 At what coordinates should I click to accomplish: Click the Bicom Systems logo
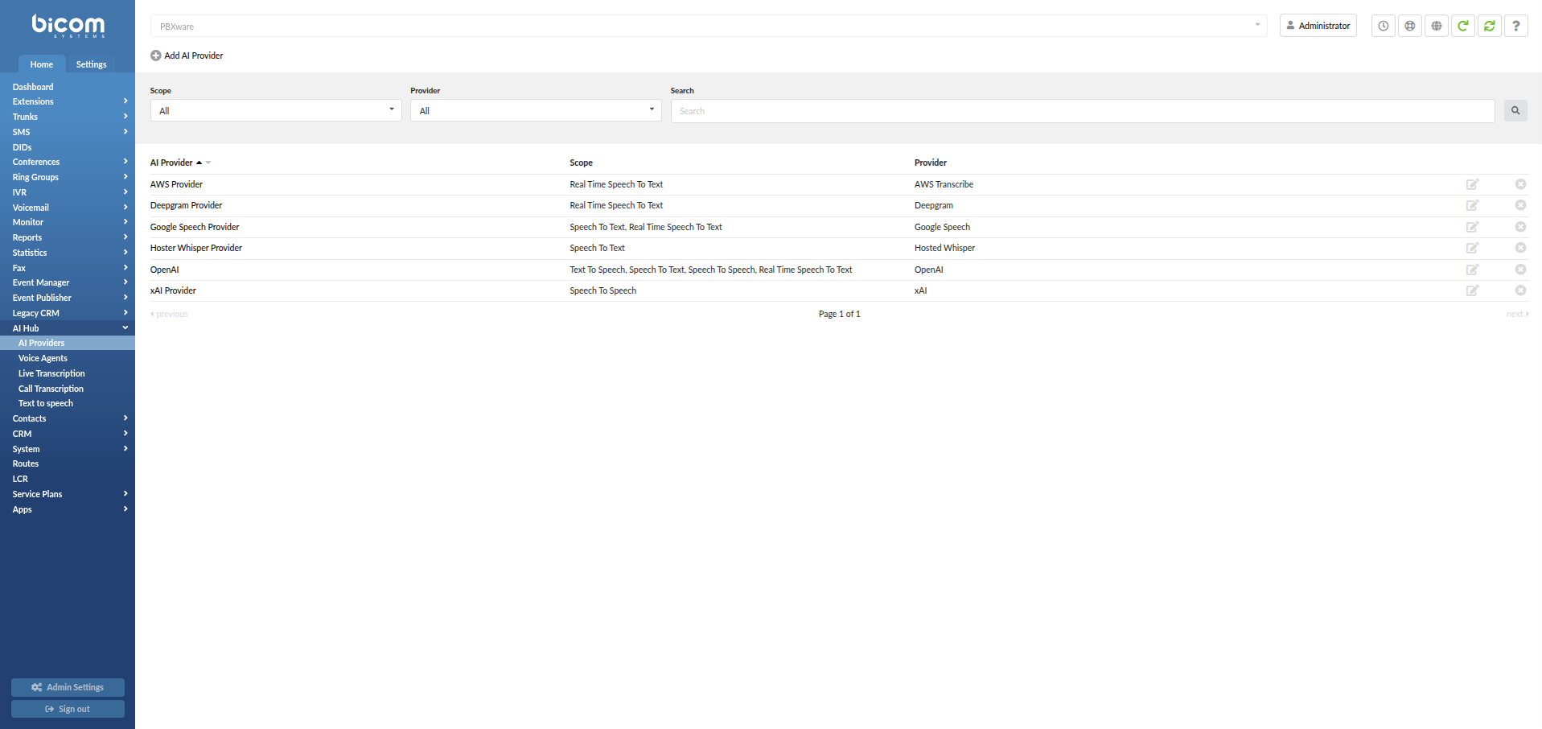[68, 26]
